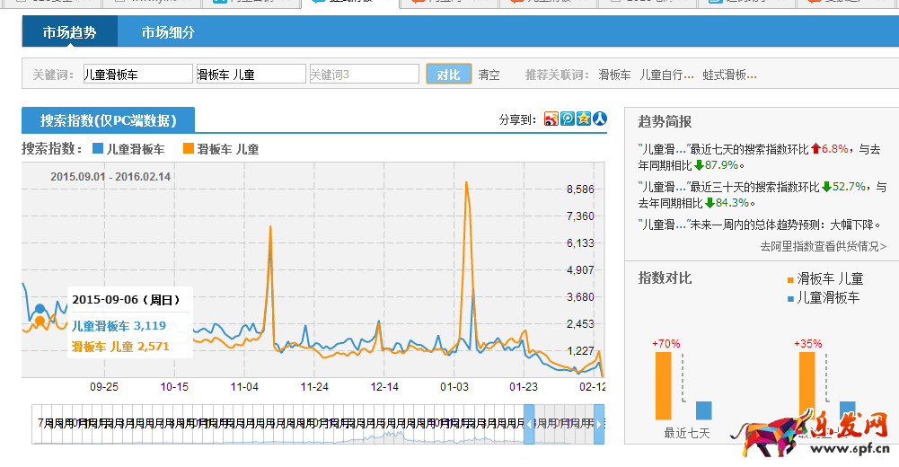Share chart to Tencent Weibo
The width and height of the screenshot is (899, 467).
tap(568, 119)
